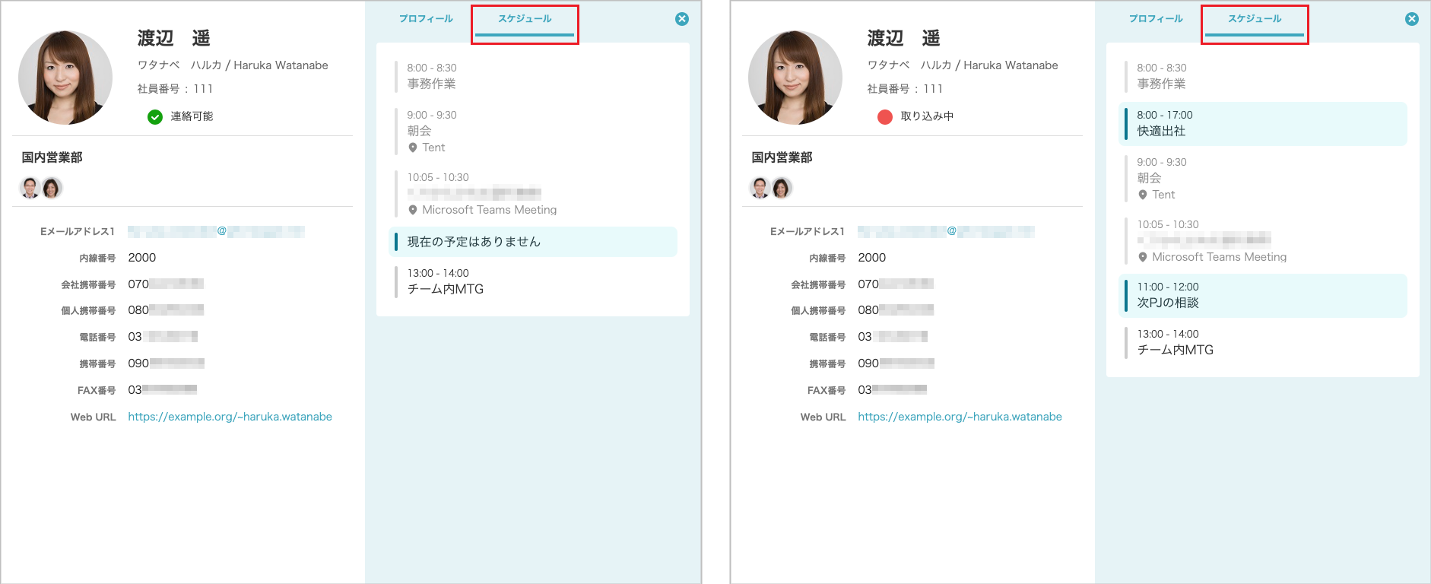Switch to プロフィール tab in the left panel
This screenshot has height=584, width=1431.
tap(426, 19)
